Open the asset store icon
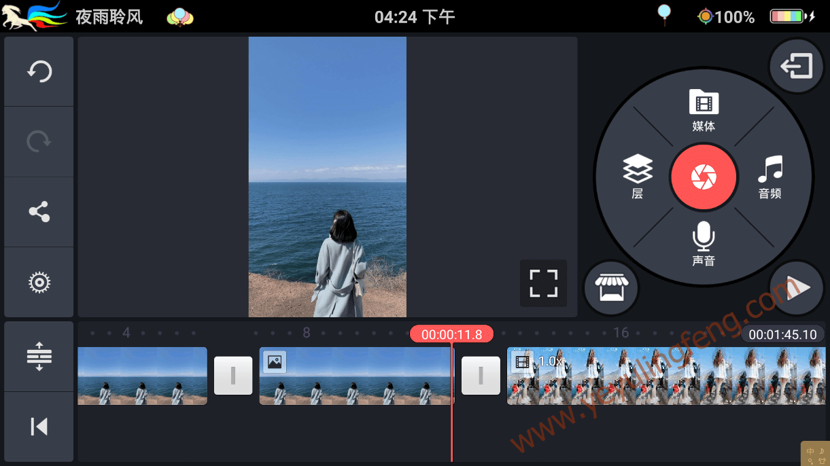This screenshot has height=466, width=830. [x=611, y=288]
